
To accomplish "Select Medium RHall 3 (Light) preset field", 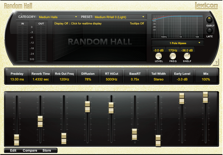I will 111,17.
